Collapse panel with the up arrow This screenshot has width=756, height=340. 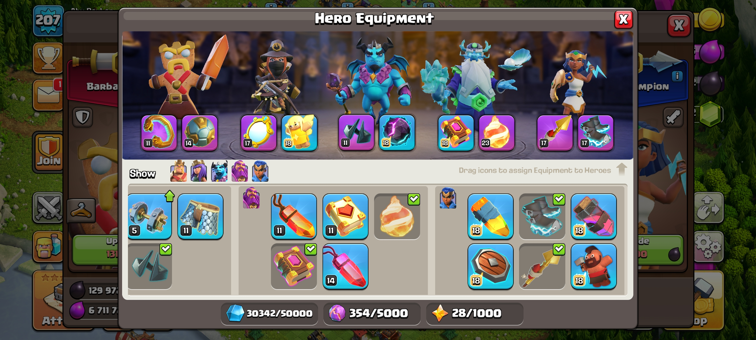[622, 169]
